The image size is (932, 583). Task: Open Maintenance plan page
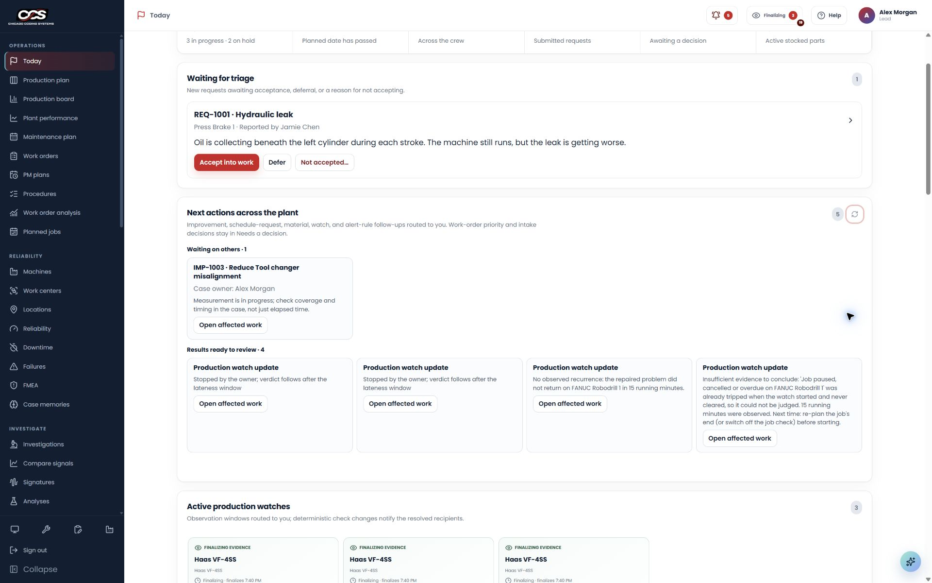(x=60, y=137)
